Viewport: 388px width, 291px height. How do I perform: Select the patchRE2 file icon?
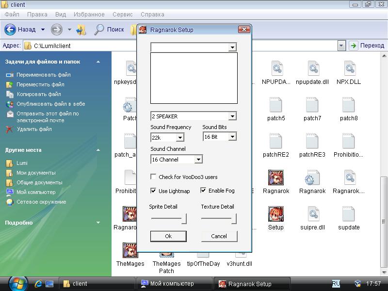pos(275,141)
